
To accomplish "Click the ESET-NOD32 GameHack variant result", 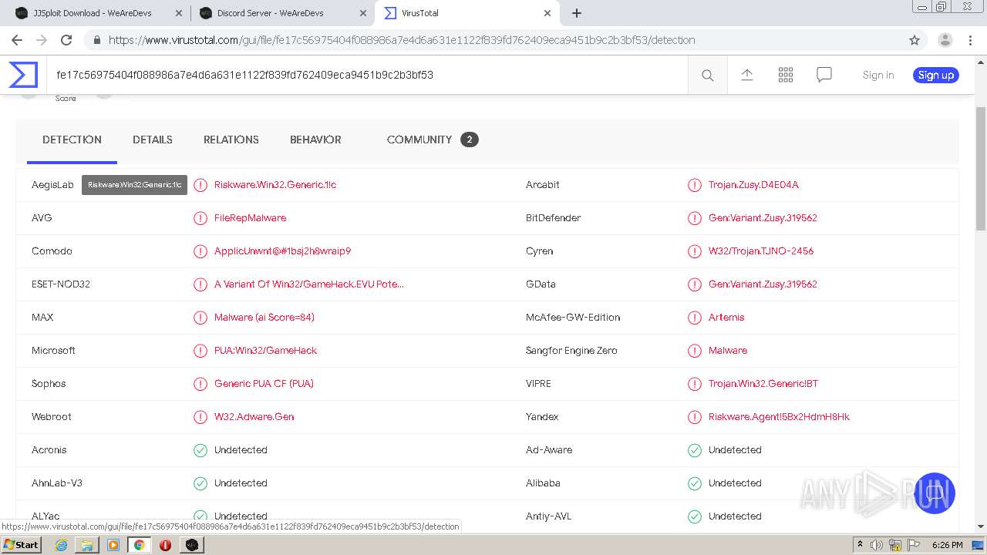I will point(308,284).
